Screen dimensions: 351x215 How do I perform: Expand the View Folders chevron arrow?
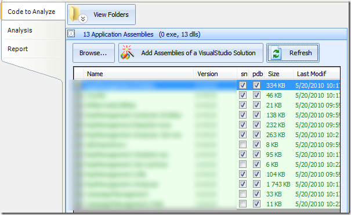pyautogui.click(x=83, y=19)
